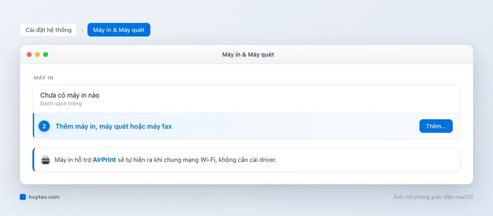Click the Thêm máy in, máy quét hoặc máy fax text
Viewport: 493px width, 216px height.
[113, 126]
